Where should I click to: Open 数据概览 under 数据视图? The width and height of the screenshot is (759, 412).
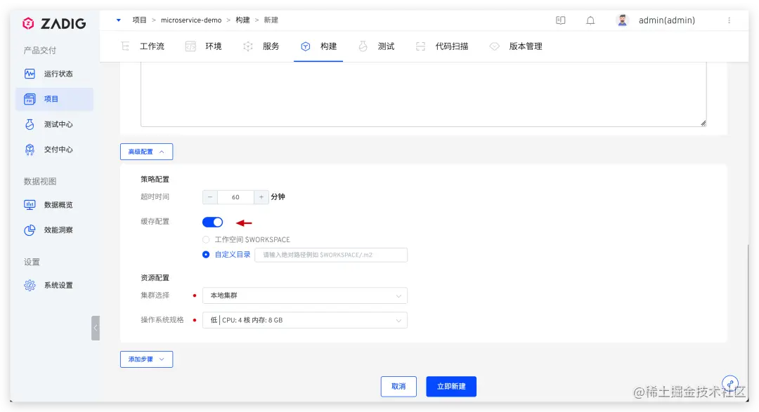tap(56, 204)
